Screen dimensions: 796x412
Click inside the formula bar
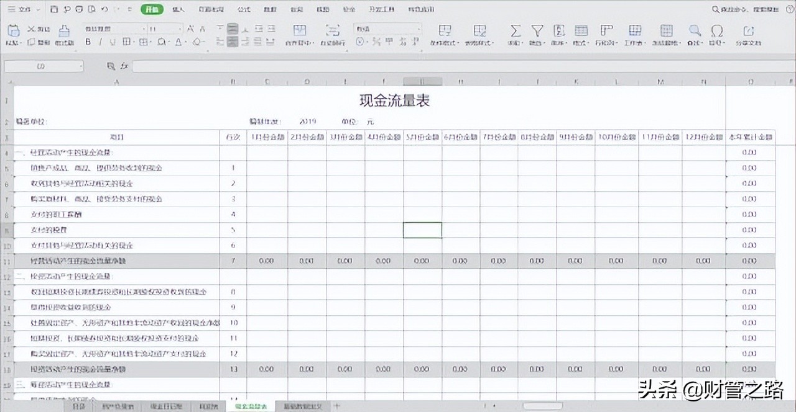(x=373, y=65)
